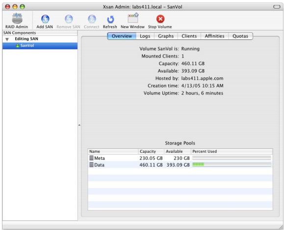Click the Data storage pool icon

coord(91,165)
